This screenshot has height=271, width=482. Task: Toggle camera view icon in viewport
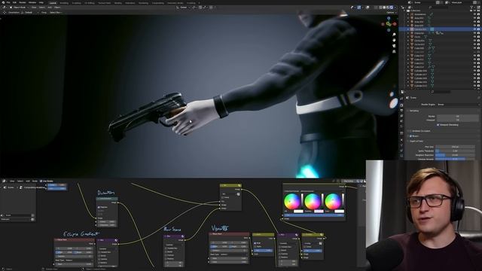(394, 46)
